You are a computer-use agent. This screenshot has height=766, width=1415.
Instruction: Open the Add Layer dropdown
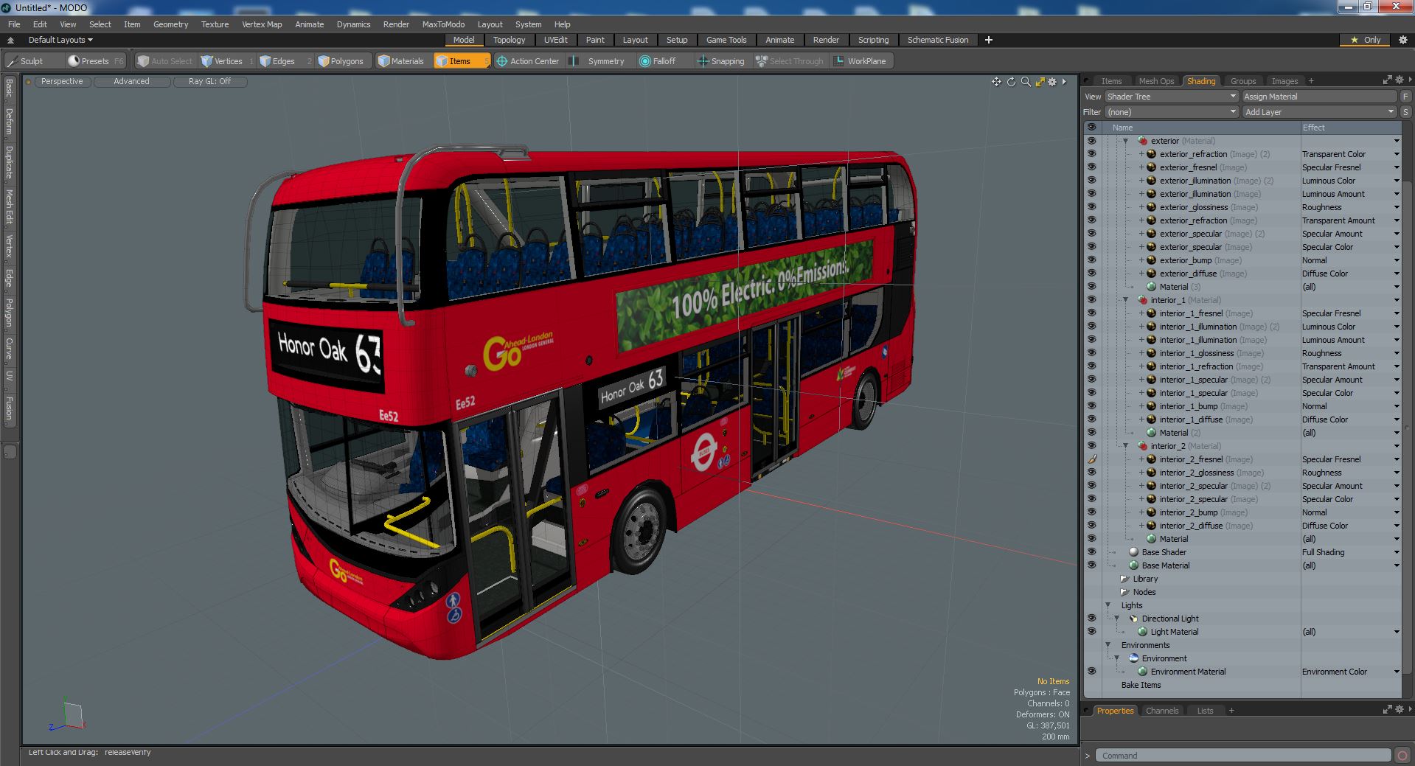click(1319, 112)
